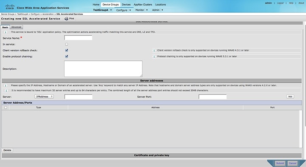Image resolution: width=306 pixels, height=167 pixels.
Task: Expand the Admin menu arrow
Action: (162, 10)
